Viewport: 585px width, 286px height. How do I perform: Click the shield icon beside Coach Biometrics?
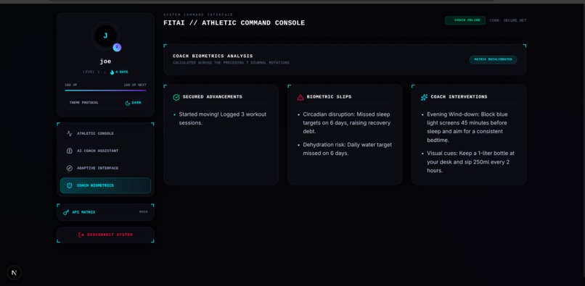coord(70,185)
